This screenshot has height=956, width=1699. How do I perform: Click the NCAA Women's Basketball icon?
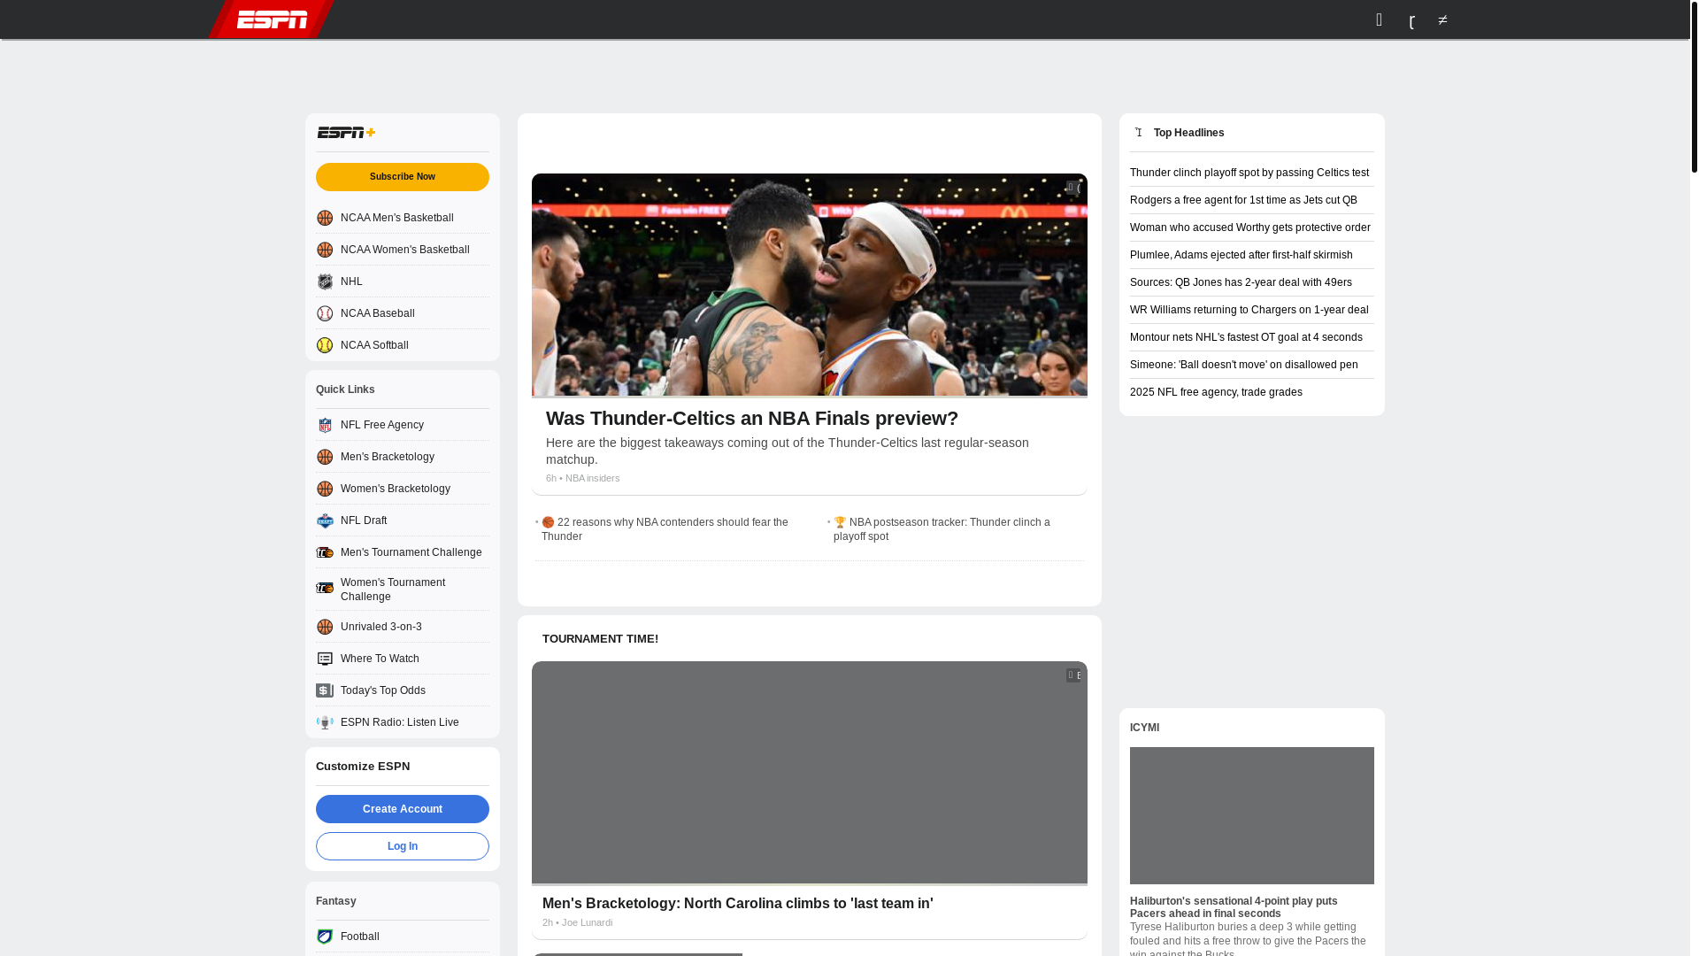tap(325, 250)
